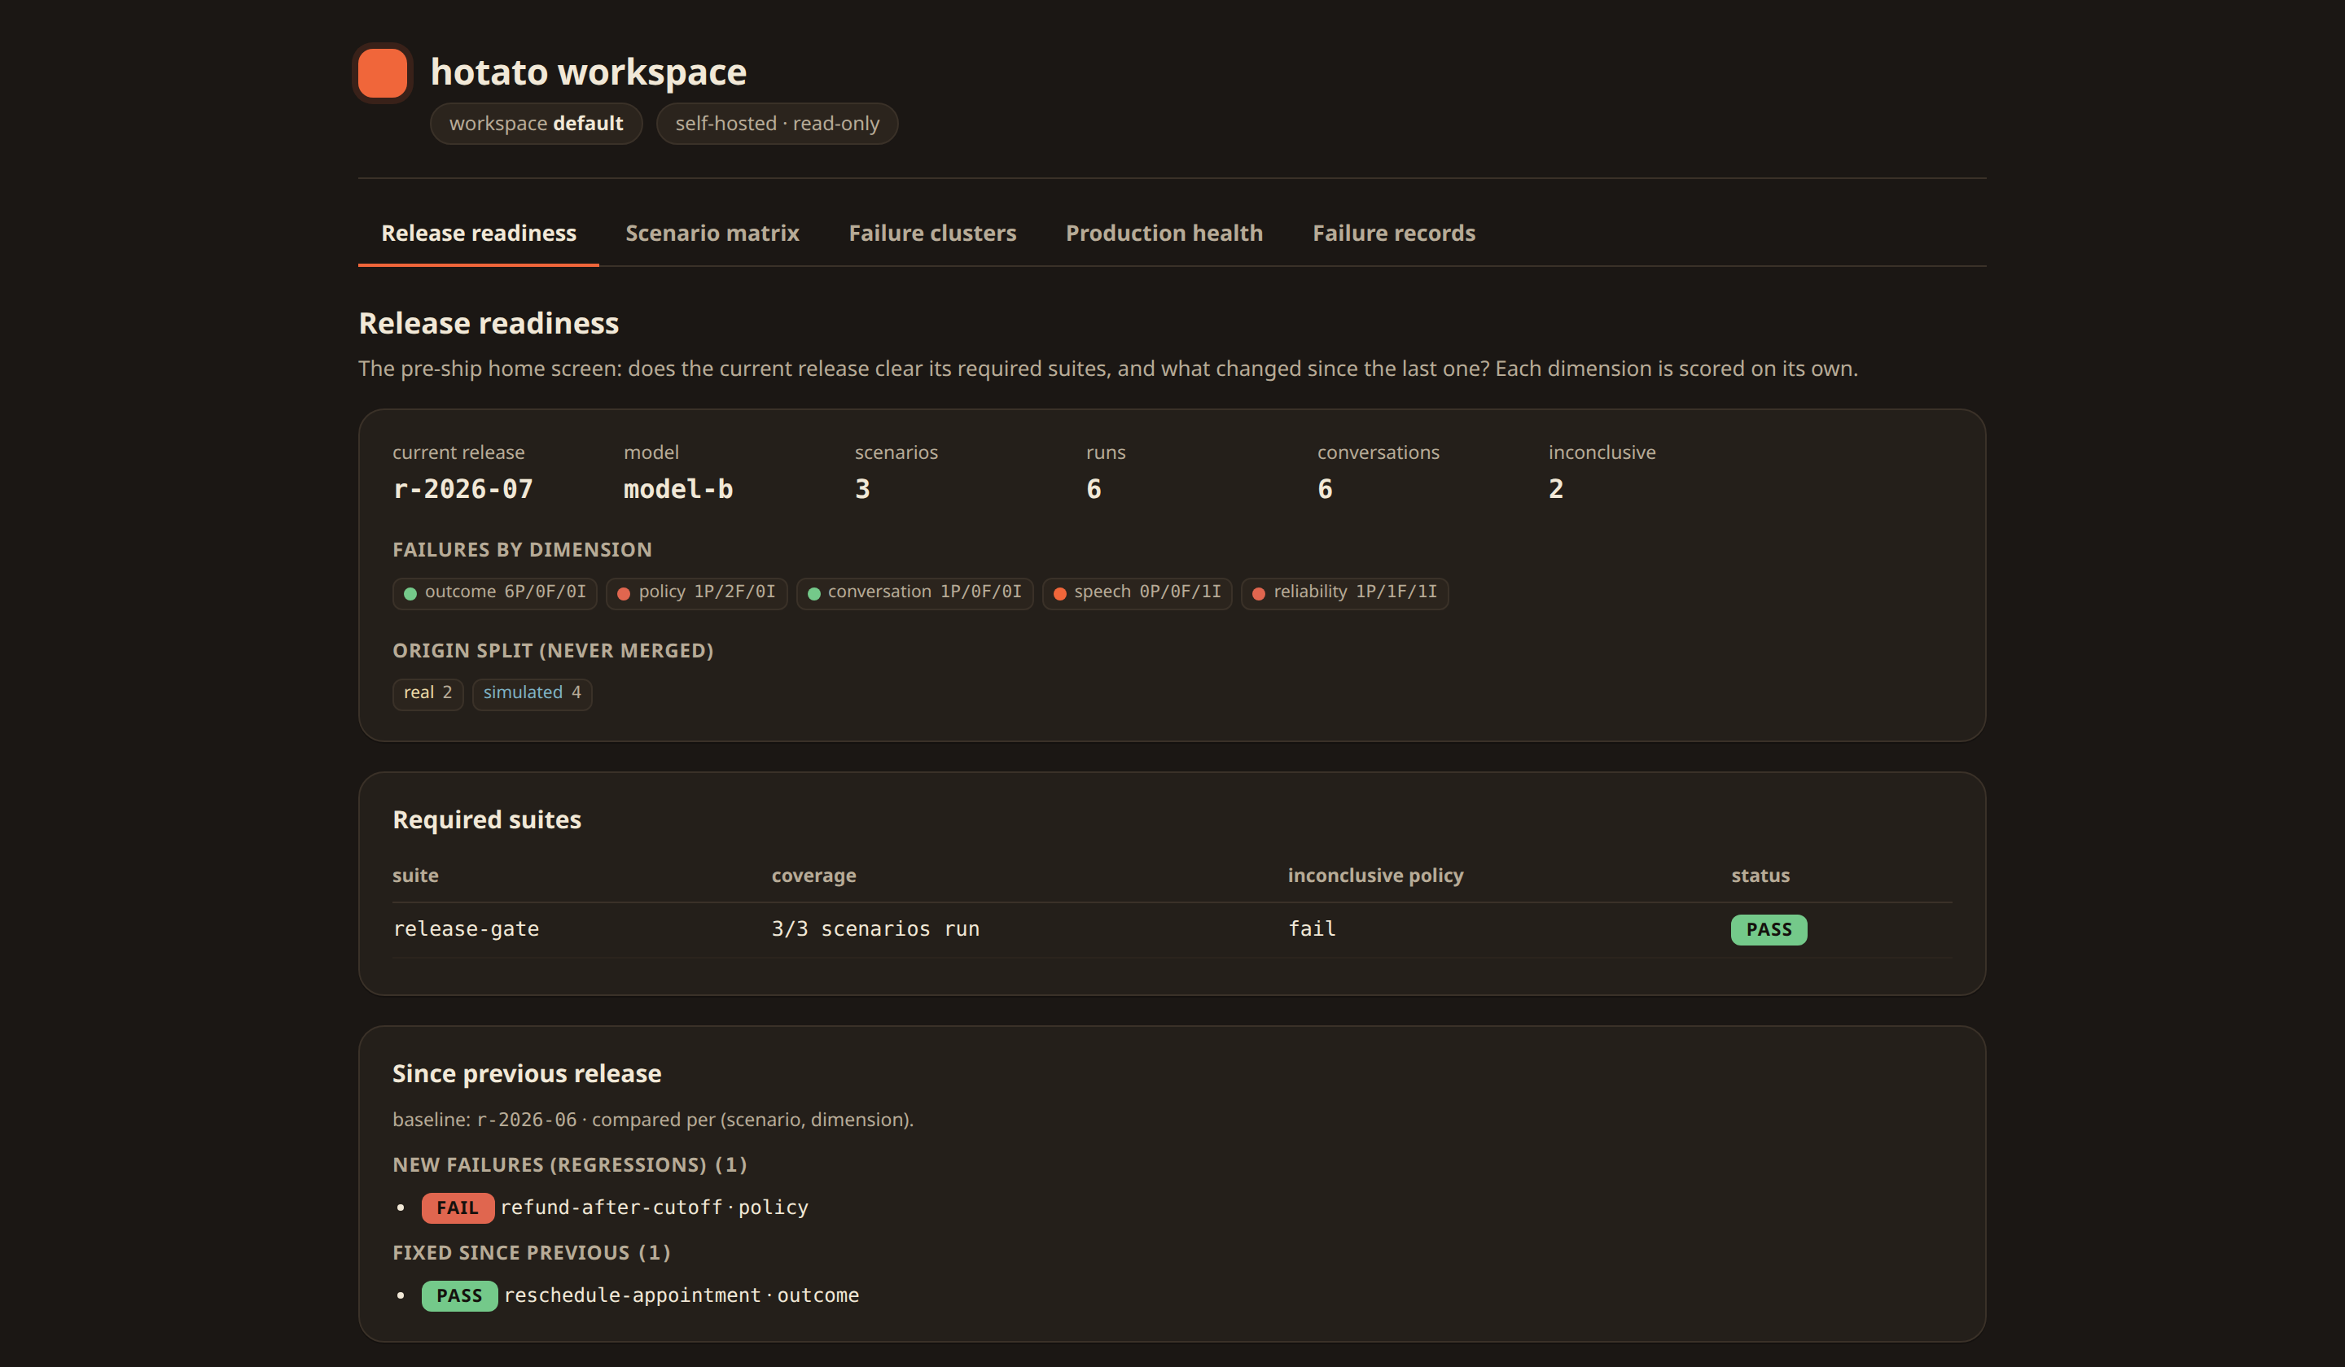This screenshot has width=2345, height=1367.
Task: Select the reliability 1P/1F/1I chip
Action: 1344,593
